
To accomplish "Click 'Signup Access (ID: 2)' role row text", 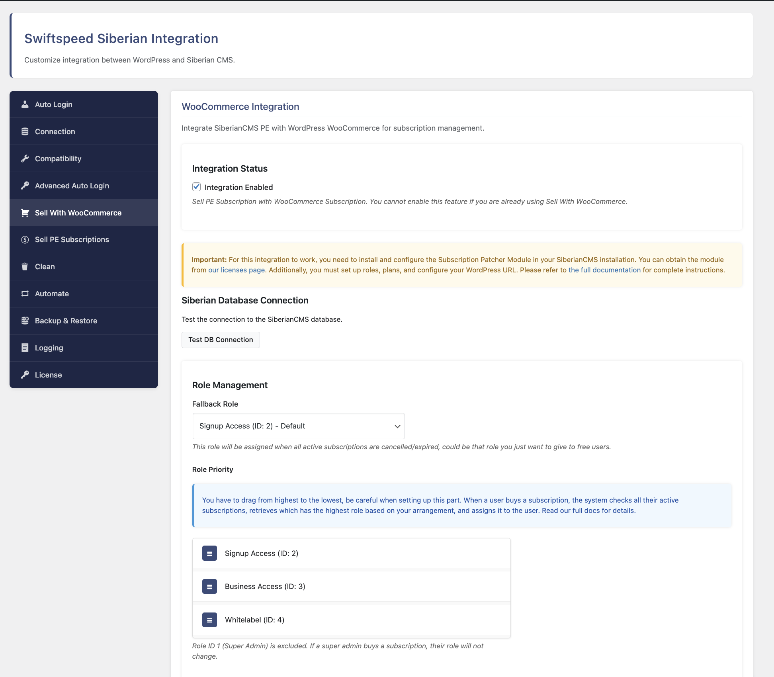I will click(262, 554).
